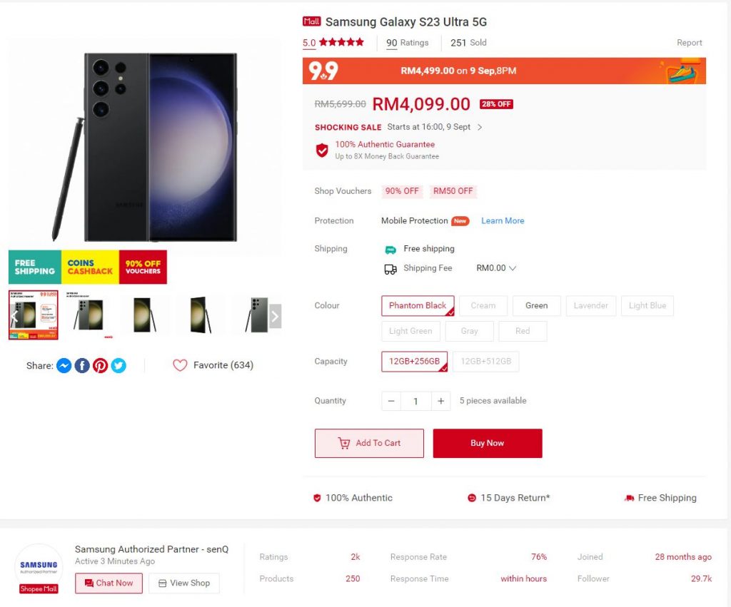Select the Green colour option
The height and width of the screenshot is (607, 731).
[536, 305]
